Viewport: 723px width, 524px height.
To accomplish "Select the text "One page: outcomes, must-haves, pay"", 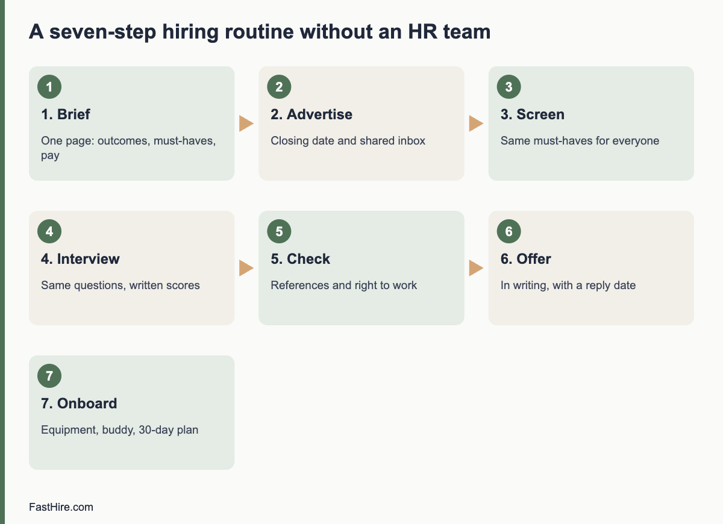I will pyautogui.click(x=128, y=148).
